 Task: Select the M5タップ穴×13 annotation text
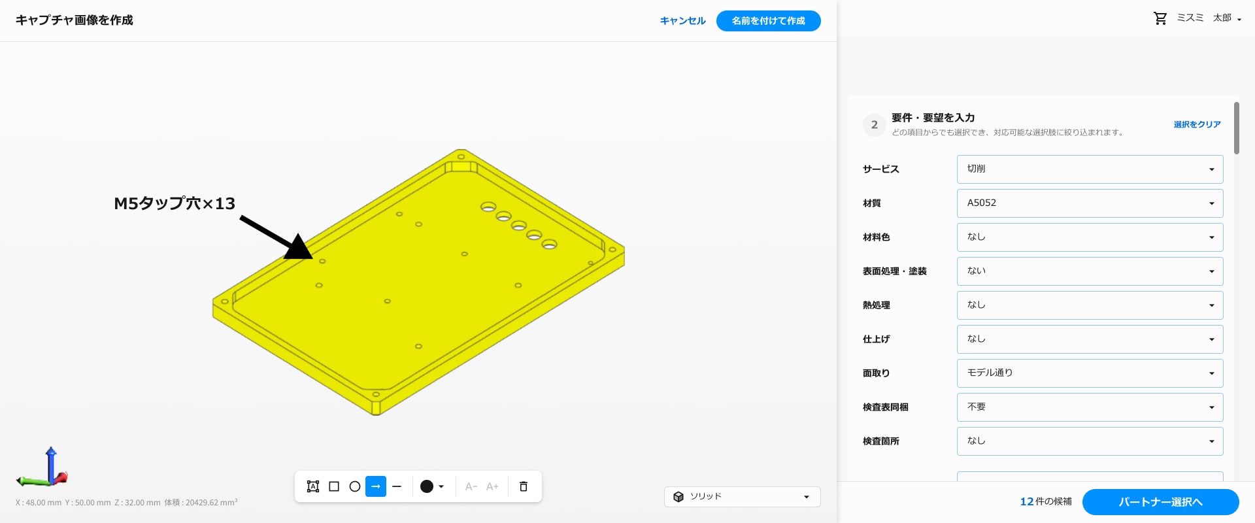(x=175, y=203)
